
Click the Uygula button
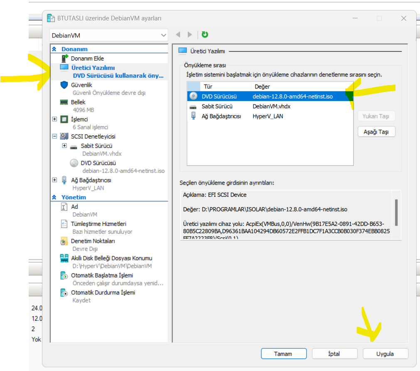tap(385, 354)
